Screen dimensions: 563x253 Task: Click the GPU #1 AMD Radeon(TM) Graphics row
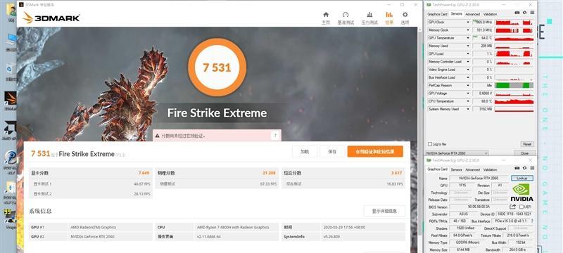pyautogui.click(x=91, y=227)
